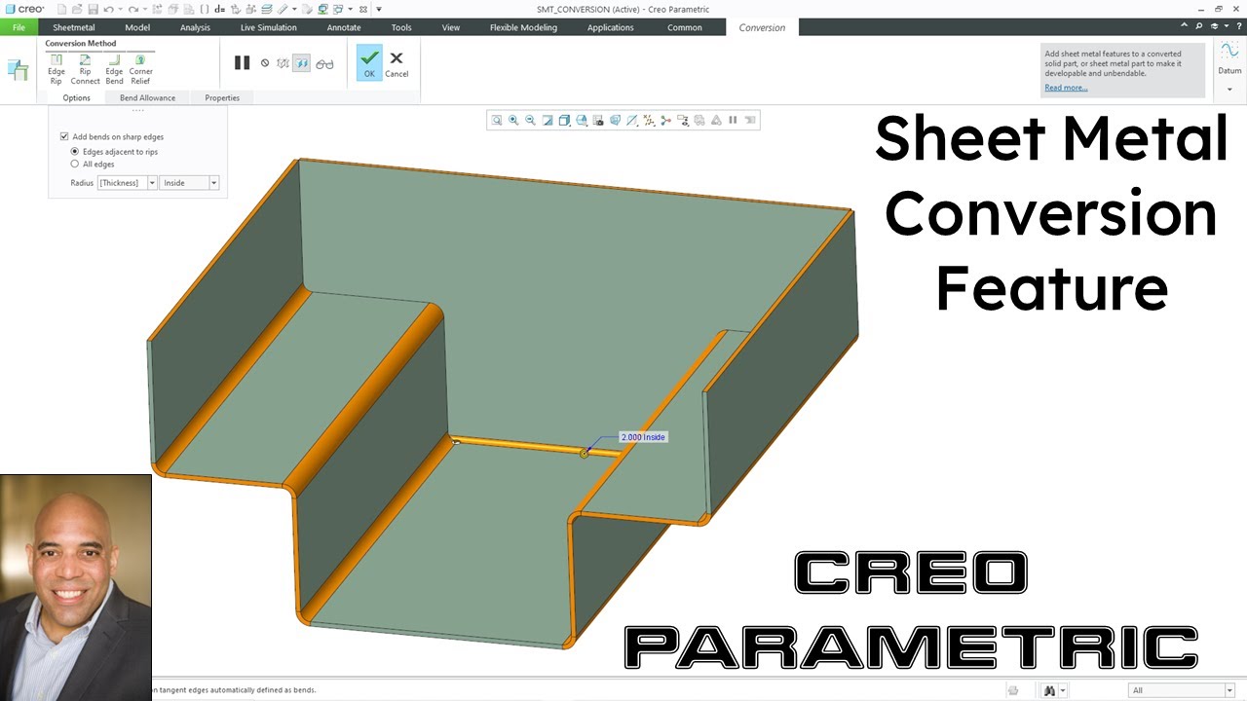
Task: Pause the Conversion feature tool
Action: coord(242,63)
